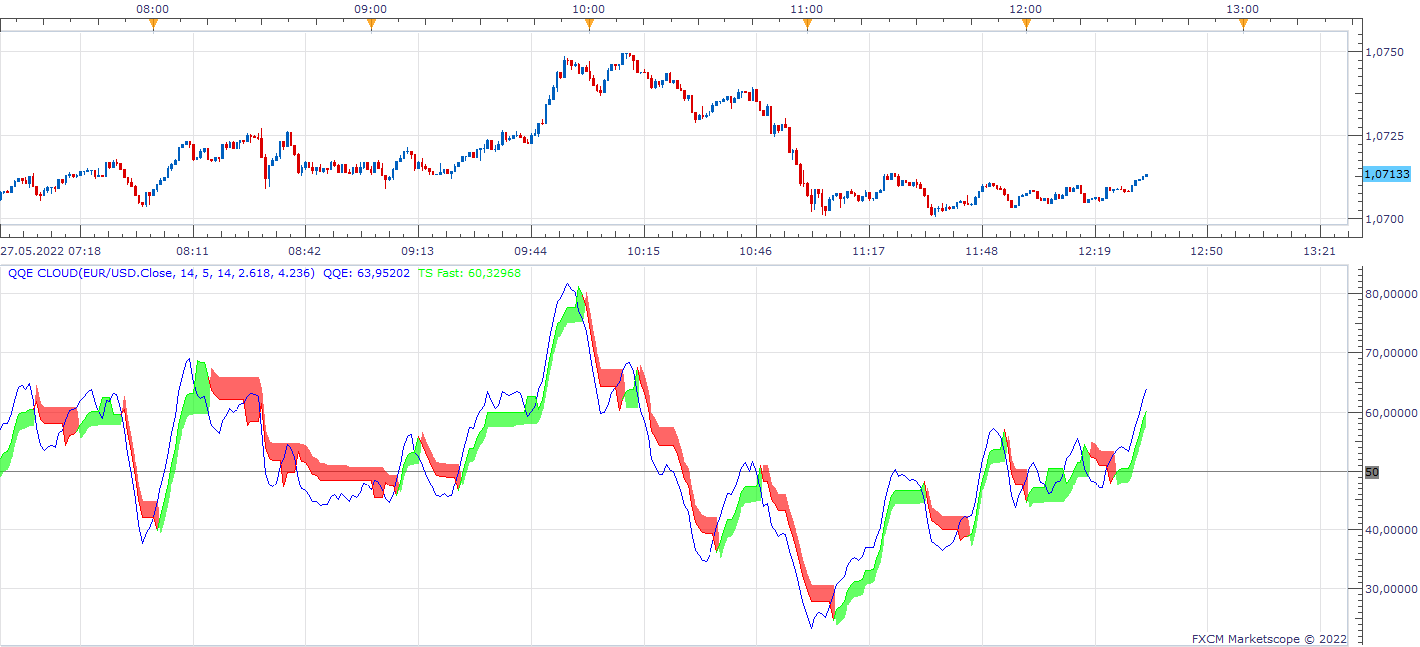Screen dimensions: 1420x647
Task: Click the 11:48 time axis label
Action: 982,252
